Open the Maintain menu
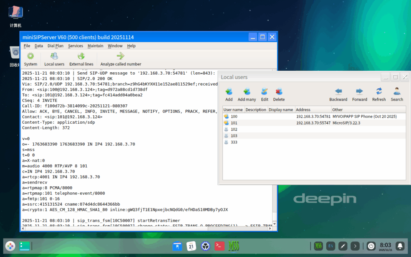The image size is (411, 257). [x=96, y=46]
